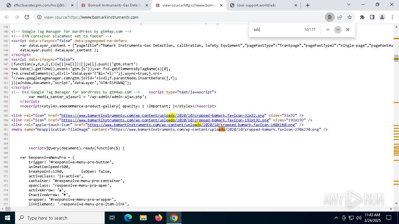Screen dimensions: 399x224
Task: Click the taskbar 'Type here to search' box
Action: 60,218
